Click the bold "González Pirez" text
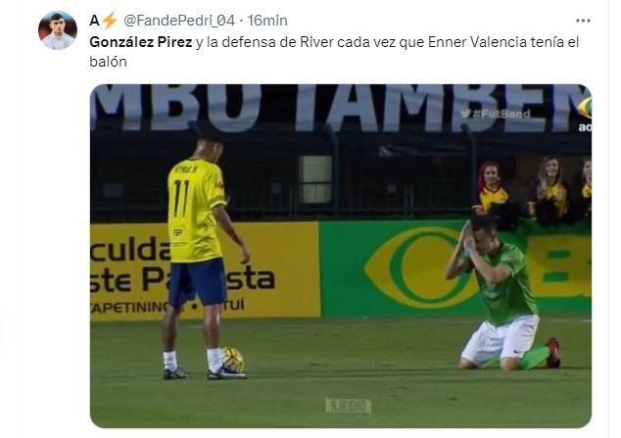Screen dimensions: 621x438 click(141, 42)
